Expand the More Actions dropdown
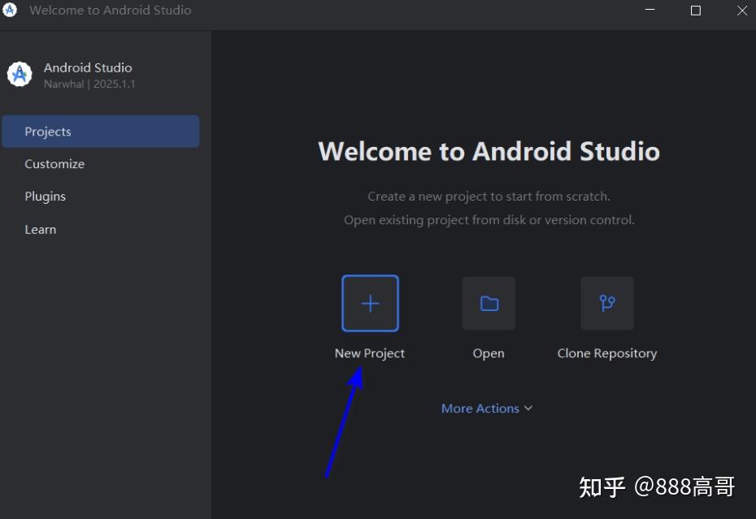The image size is (756, 519). 487,409
